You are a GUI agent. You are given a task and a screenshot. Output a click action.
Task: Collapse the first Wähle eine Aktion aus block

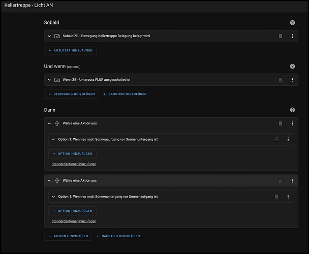click(49, 123)
